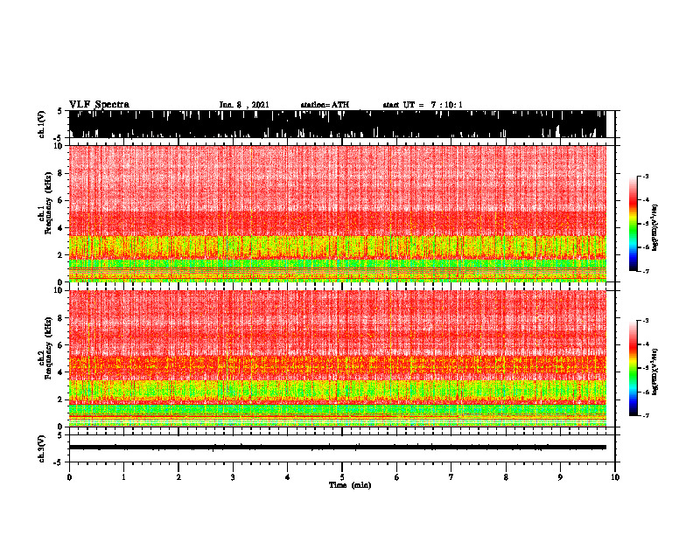Click the time axis tick label "10"

tap(615, 477)
